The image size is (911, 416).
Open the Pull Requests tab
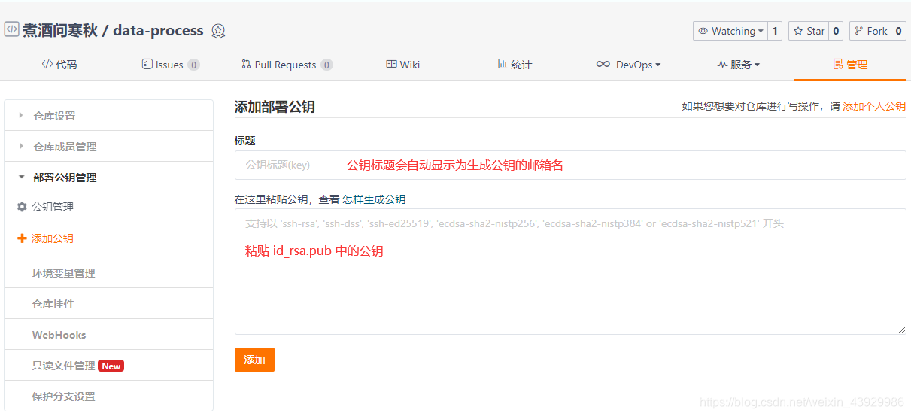tap(287, 65)
